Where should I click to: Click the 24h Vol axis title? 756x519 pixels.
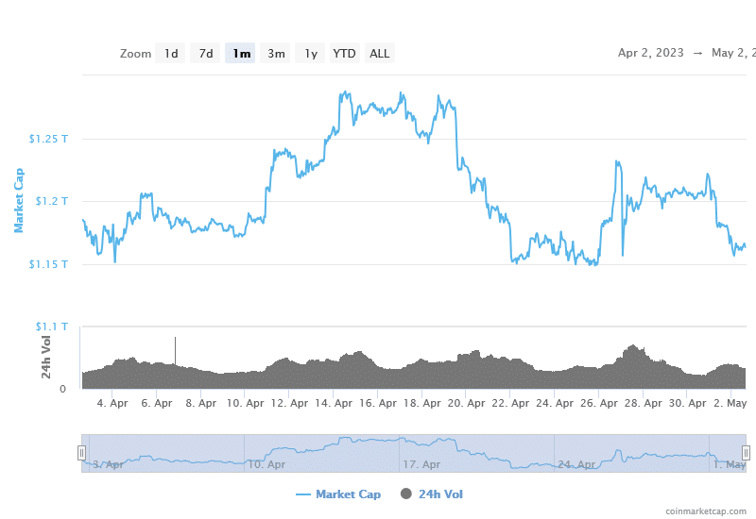coord(45,357)
